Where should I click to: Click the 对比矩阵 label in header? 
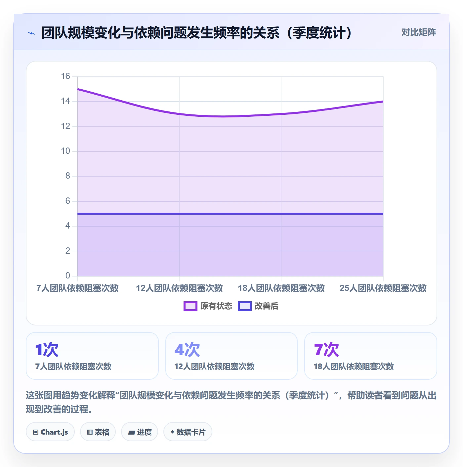[x=418, y=32]
